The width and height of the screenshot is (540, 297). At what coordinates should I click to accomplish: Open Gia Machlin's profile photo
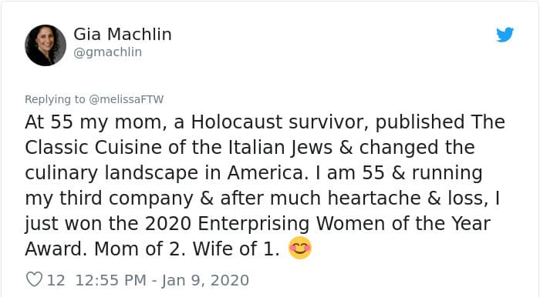46,45
